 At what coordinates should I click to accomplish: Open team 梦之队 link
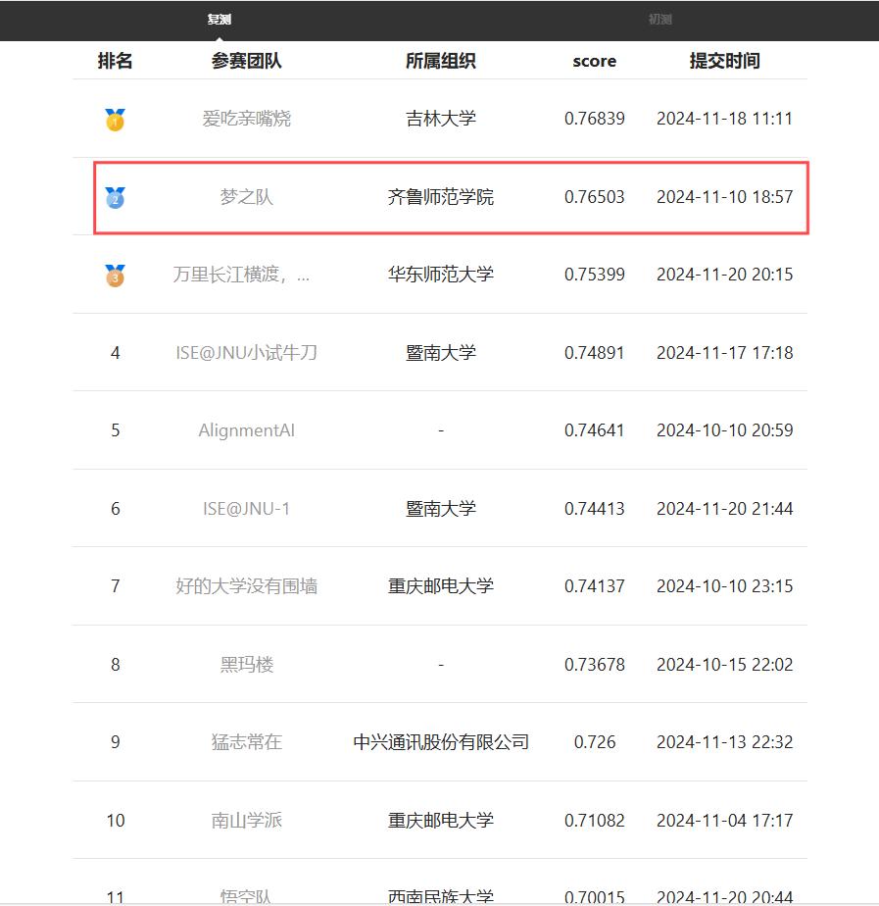pos(247,198)
